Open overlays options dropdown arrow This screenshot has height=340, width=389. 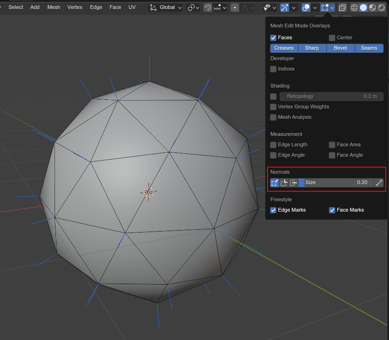point(315,8)
